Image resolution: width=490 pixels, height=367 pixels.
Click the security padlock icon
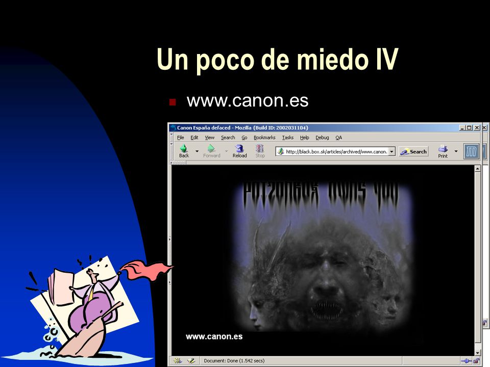pos(476,361)
